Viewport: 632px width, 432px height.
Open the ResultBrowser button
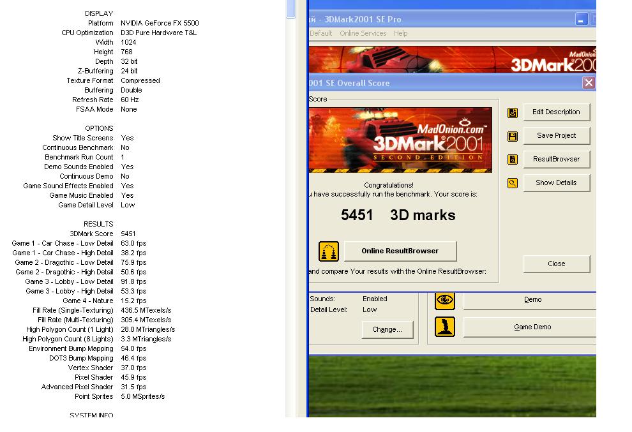point(556,159)
